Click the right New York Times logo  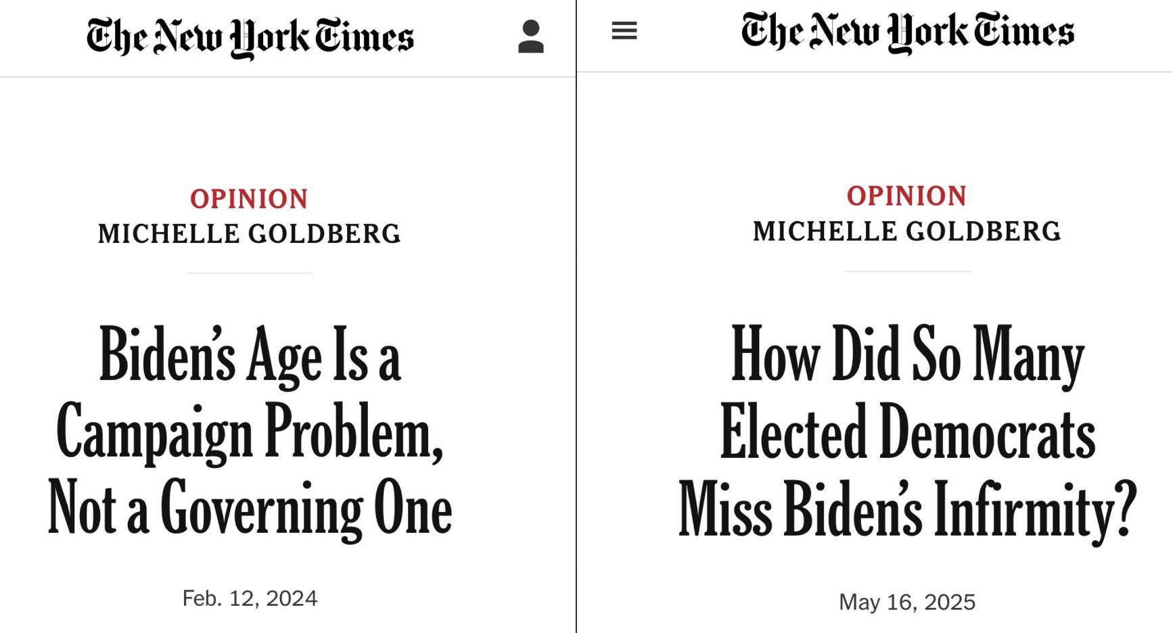tap(907, 32)
